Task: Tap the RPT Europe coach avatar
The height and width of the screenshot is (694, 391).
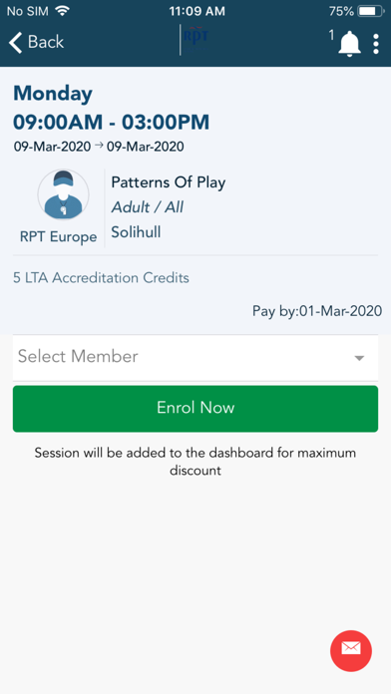Action: pyautogui.click(x=63, y=194)
